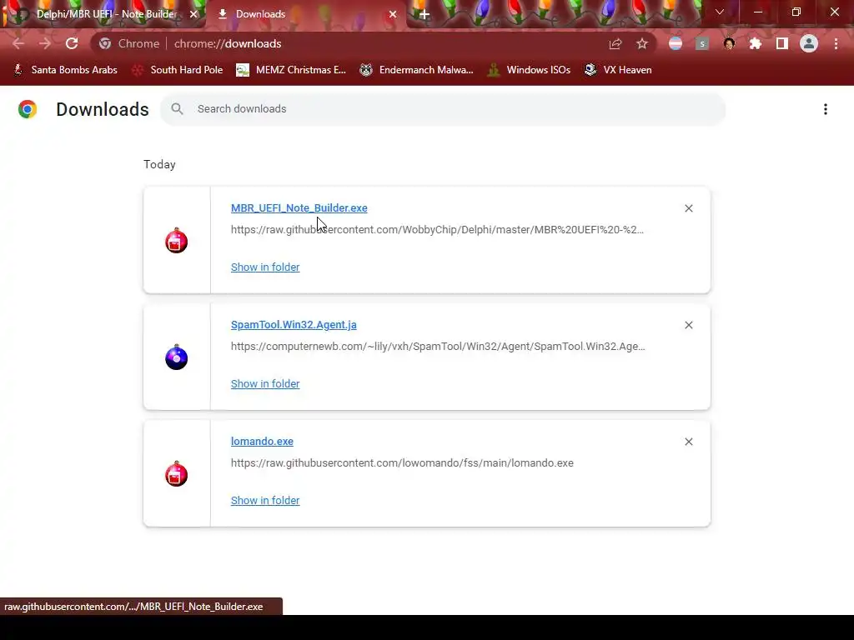Open a new tab with plus button
This screenshot has width=854, height=640.
(424, 14)
